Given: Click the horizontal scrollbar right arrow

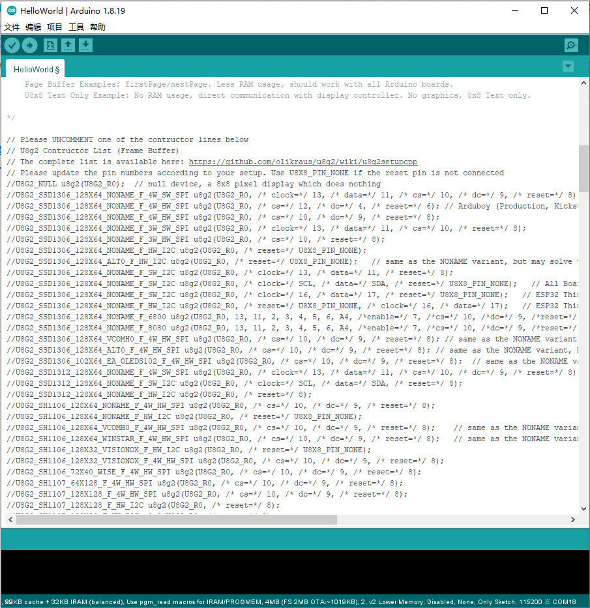Looking at the screenshot, I should [x=573, y=519].
